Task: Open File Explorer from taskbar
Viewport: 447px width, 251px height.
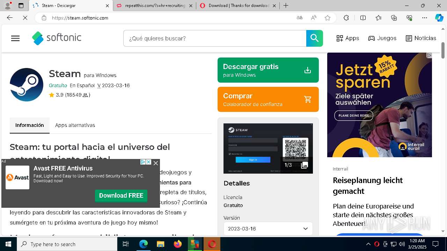Action: click(x=160, y=244)
